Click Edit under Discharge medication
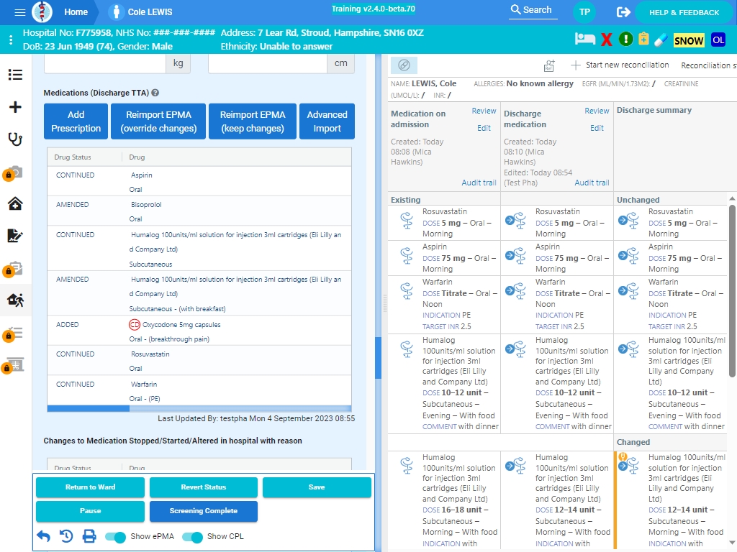 click(597, 128)
